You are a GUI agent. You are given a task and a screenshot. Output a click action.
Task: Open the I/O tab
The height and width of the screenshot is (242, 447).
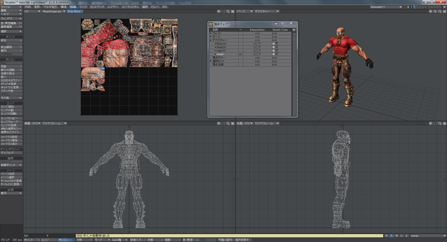point(165,7)
